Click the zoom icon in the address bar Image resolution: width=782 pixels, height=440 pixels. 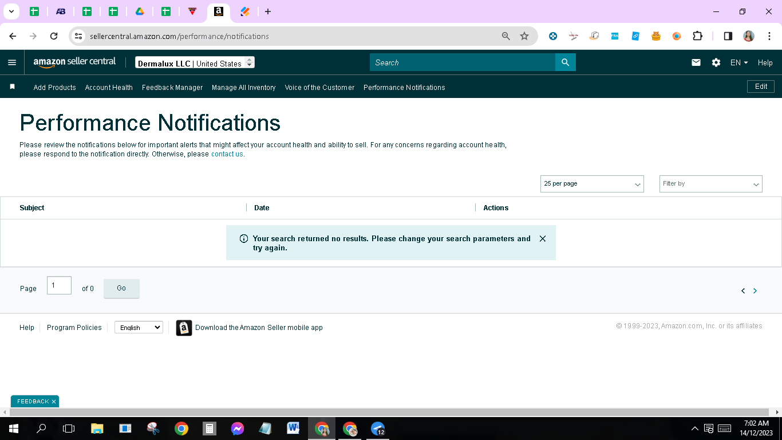[x=506, y=36]
